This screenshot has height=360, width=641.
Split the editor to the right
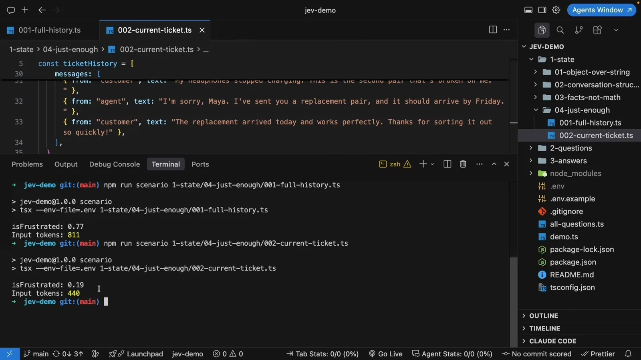[x=493, y=30]
